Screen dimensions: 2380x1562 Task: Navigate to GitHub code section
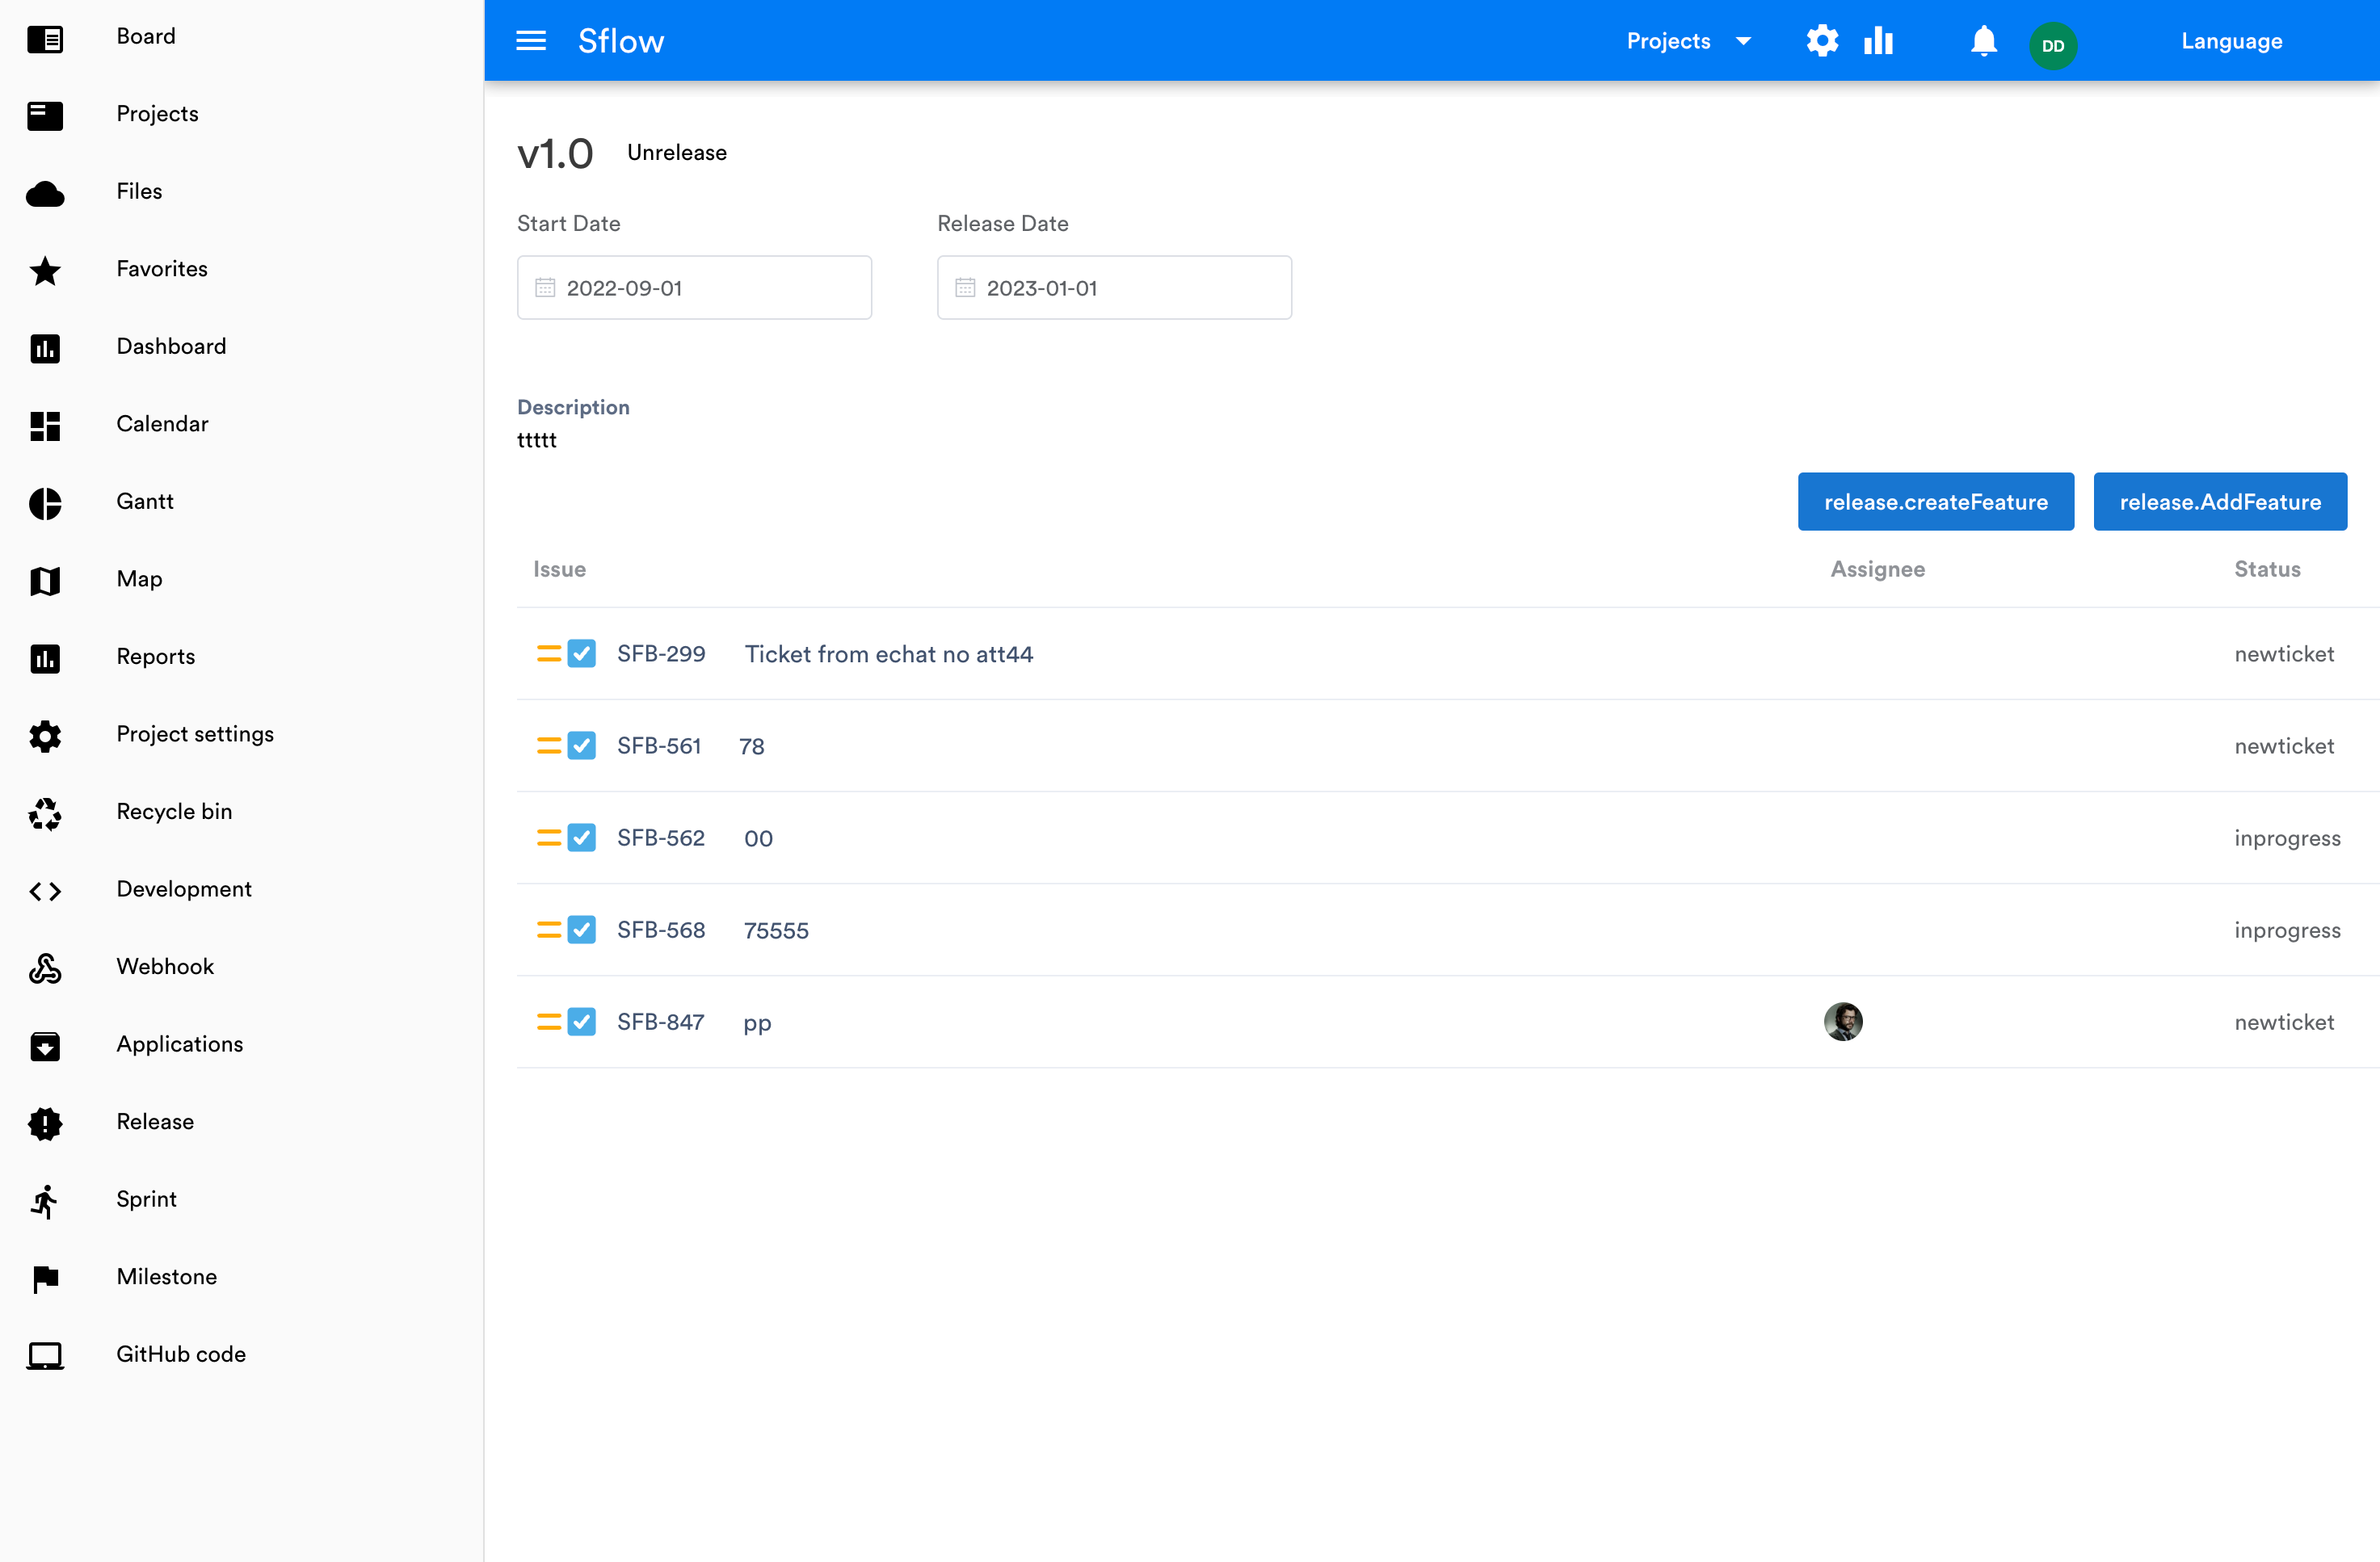[181, 1353]
